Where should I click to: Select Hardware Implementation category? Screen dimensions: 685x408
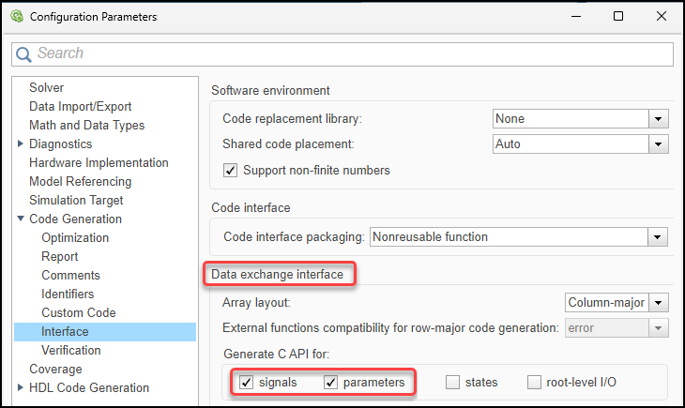pyautogui.click(x=99, y=163)
